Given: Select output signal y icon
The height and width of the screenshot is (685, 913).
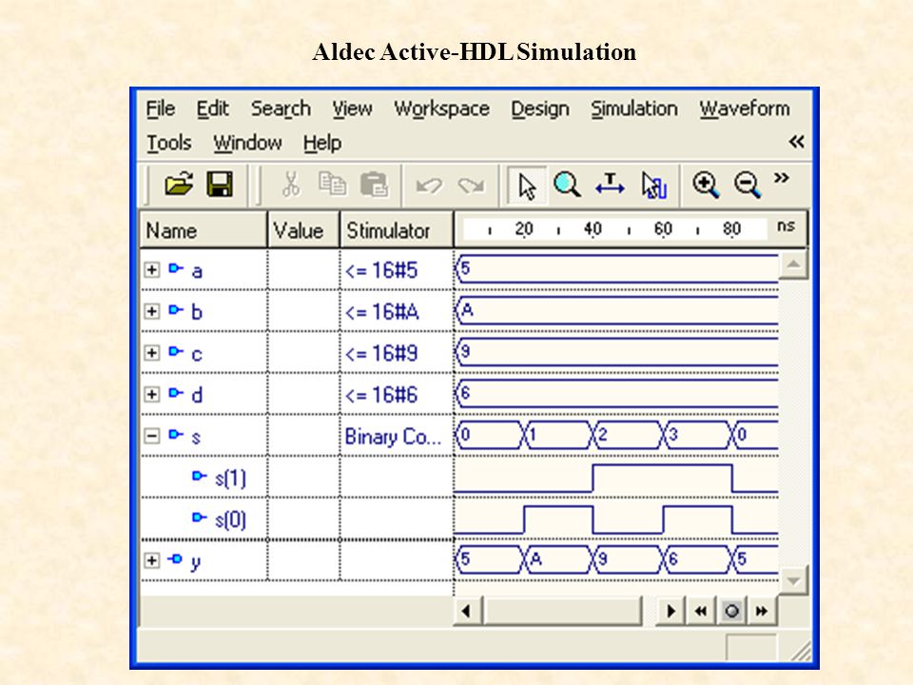Looking at the screenshot, I should coord(175,559).
